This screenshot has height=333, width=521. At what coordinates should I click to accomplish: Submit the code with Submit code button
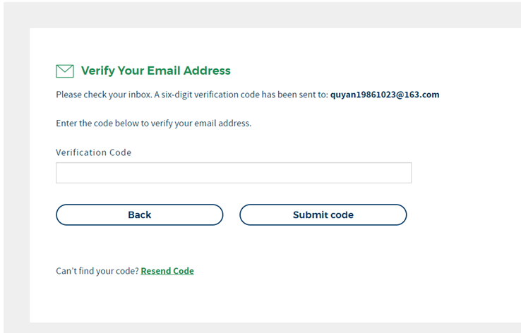(x=323, y=214)
